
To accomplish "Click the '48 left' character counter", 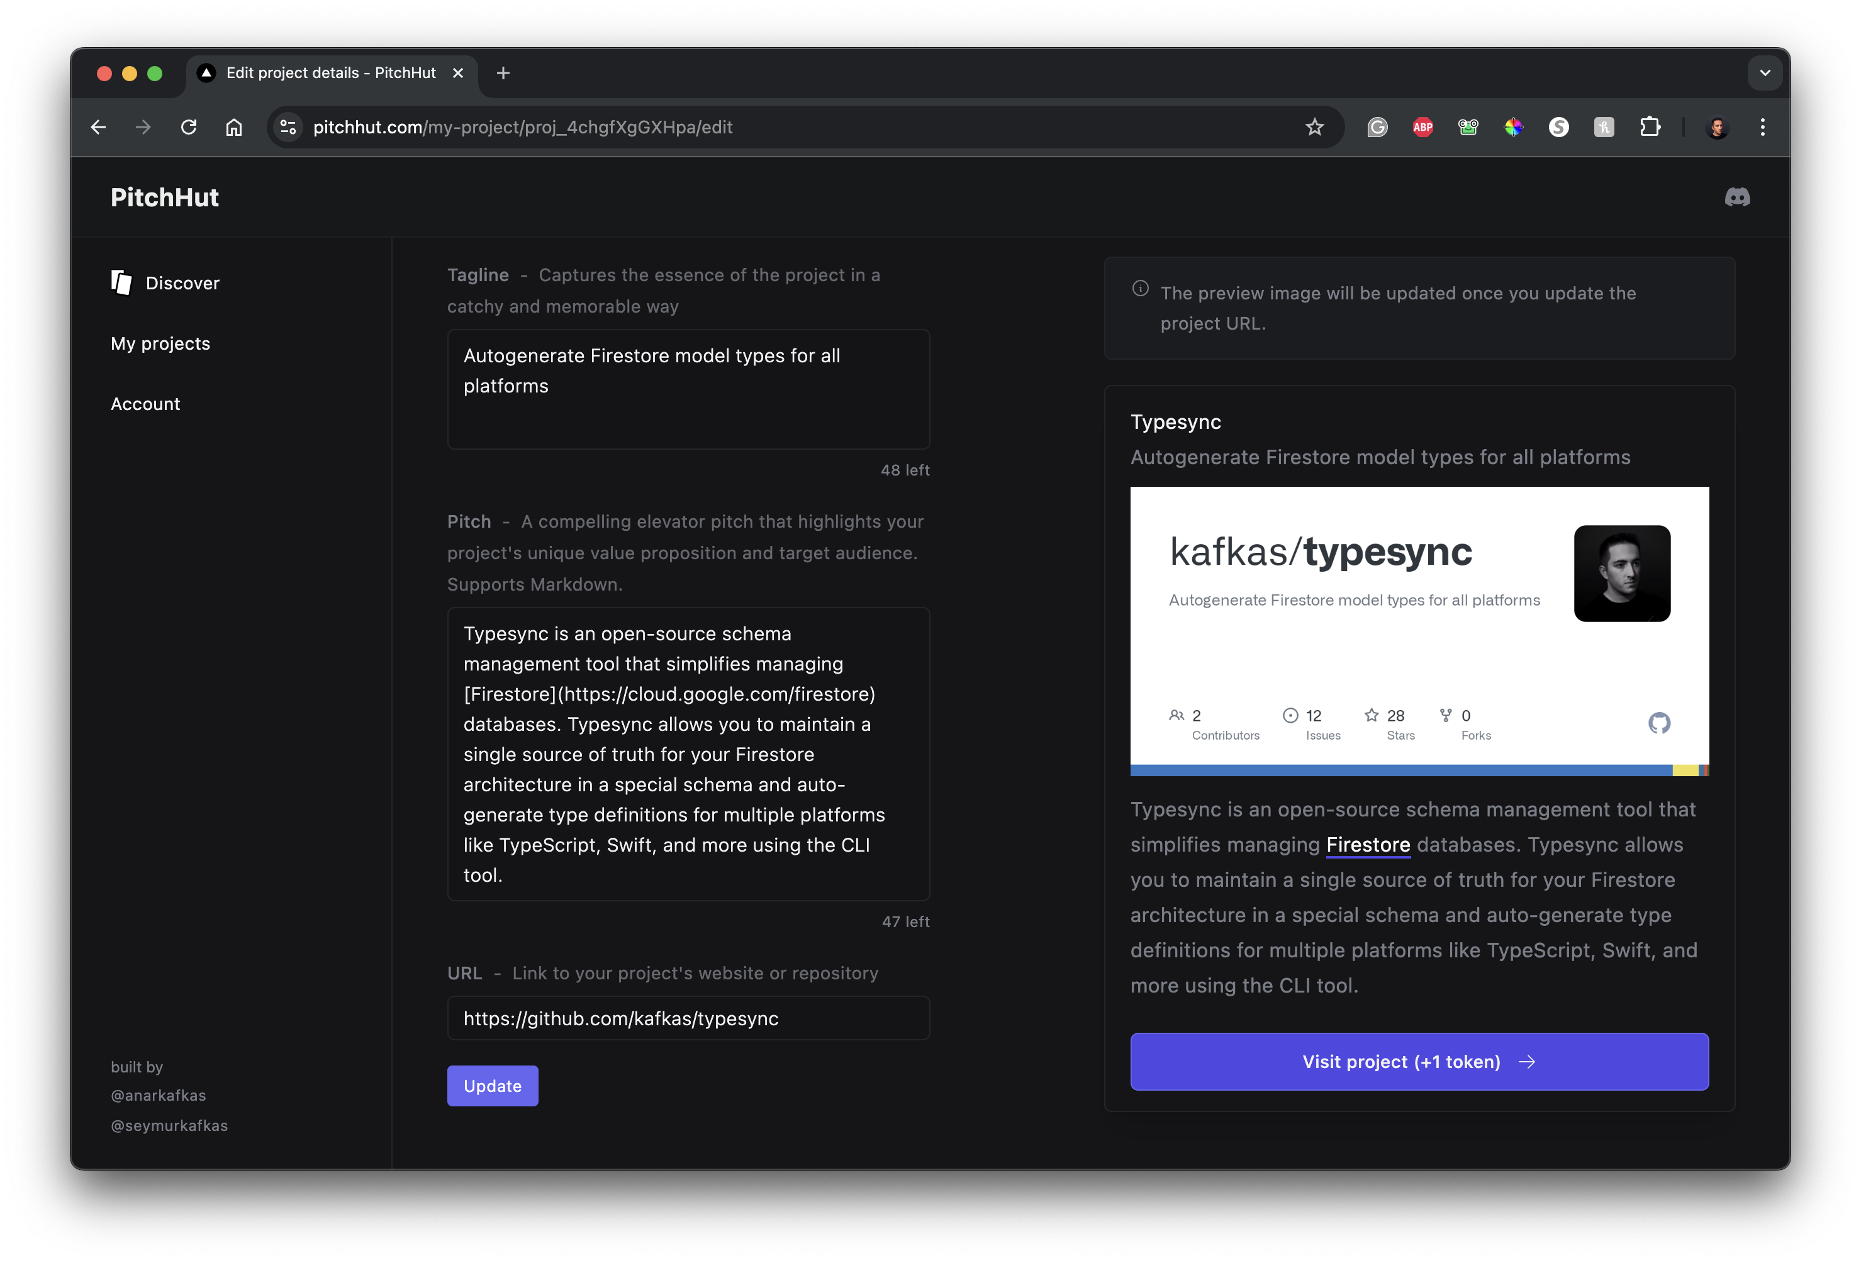I will (905, 470).
